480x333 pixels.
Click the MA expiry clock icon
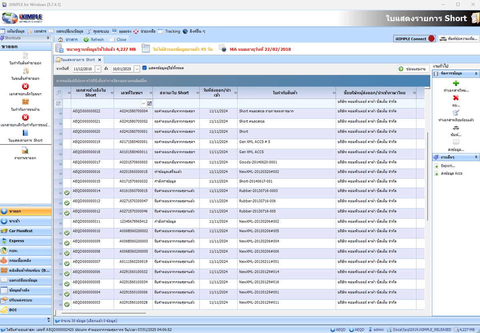[x=223, y=49]
